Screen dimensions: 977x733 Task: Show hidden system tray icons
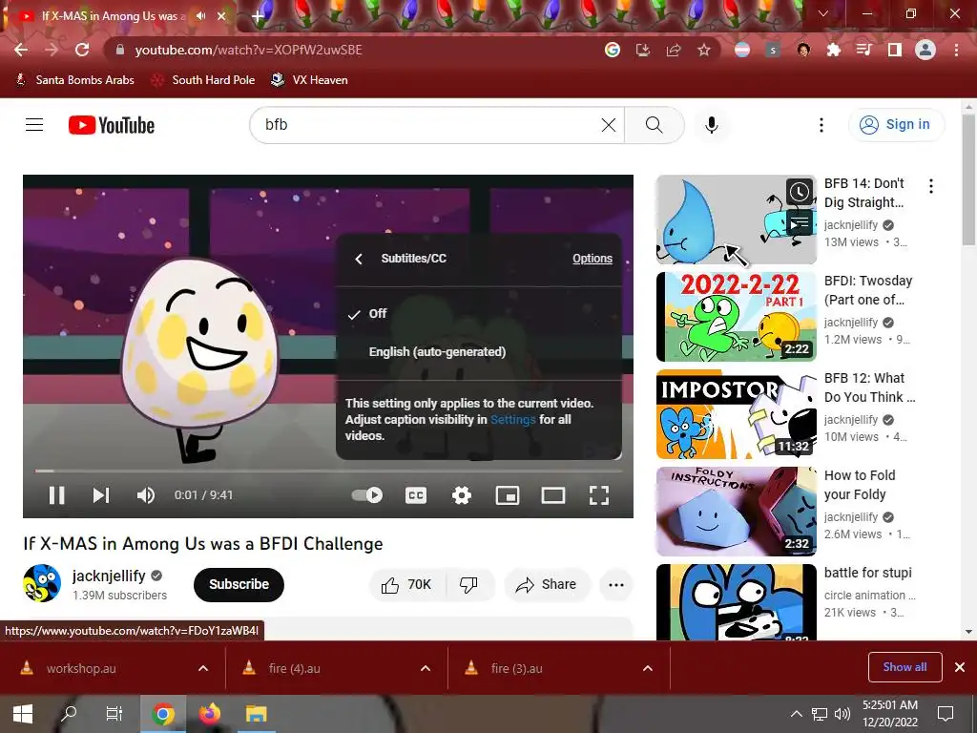click(x=797, y=714)
